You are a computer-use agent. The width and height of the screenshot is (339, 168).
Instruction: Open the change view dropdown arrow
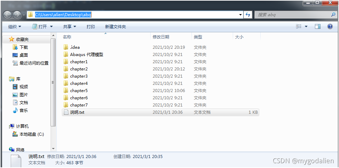(306, 26)
